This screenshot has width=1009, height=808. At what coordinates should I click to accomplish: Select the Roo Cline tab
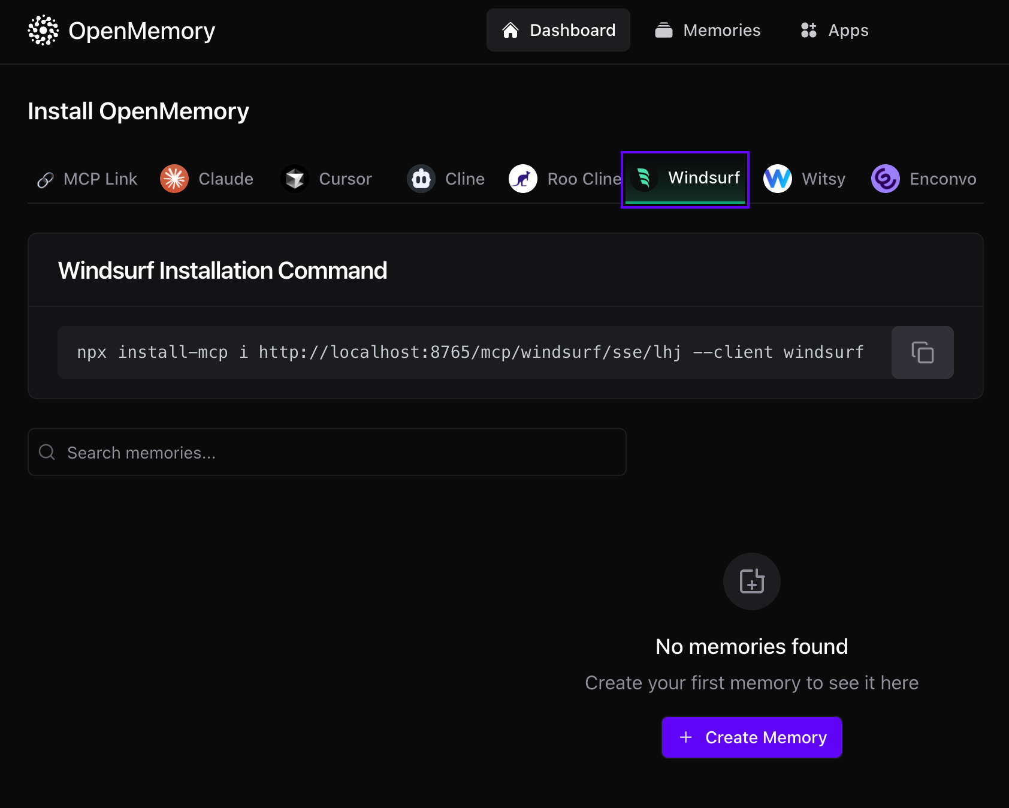(564, 179)
